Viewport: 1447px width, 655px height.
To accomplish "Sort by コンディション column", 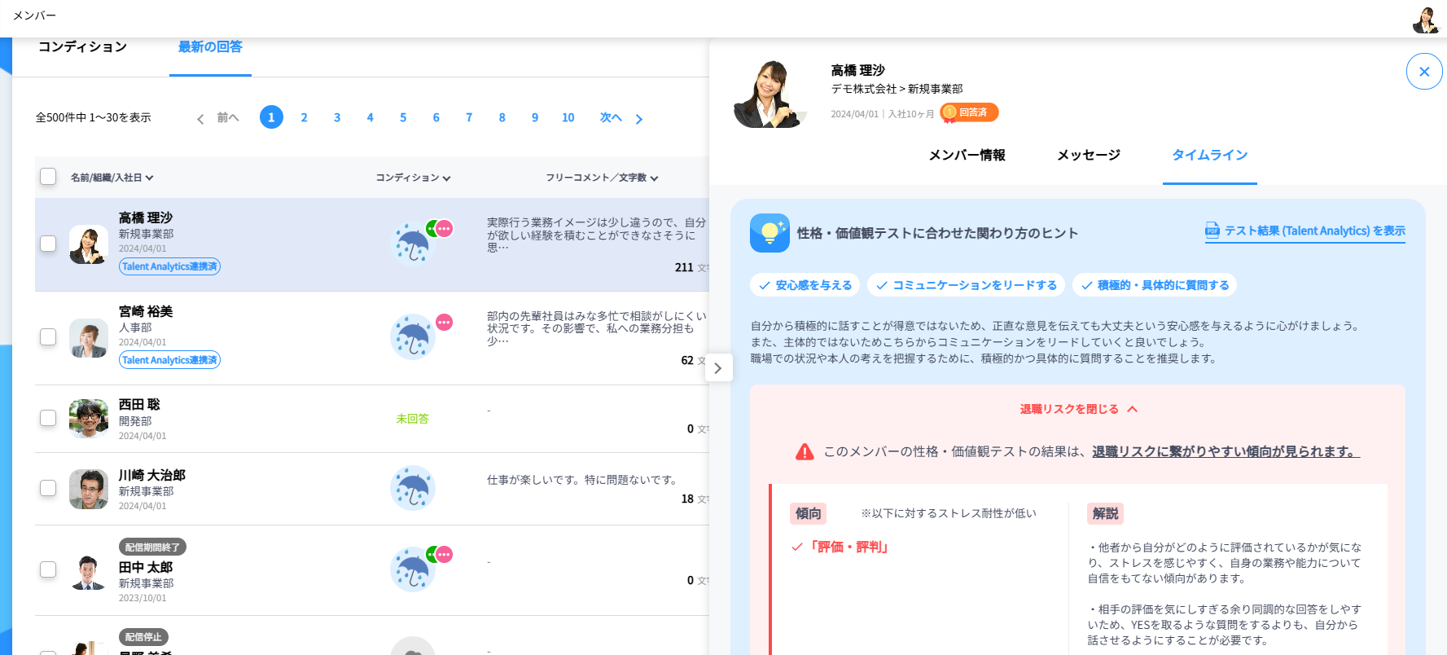I will [x=413, y=178].
